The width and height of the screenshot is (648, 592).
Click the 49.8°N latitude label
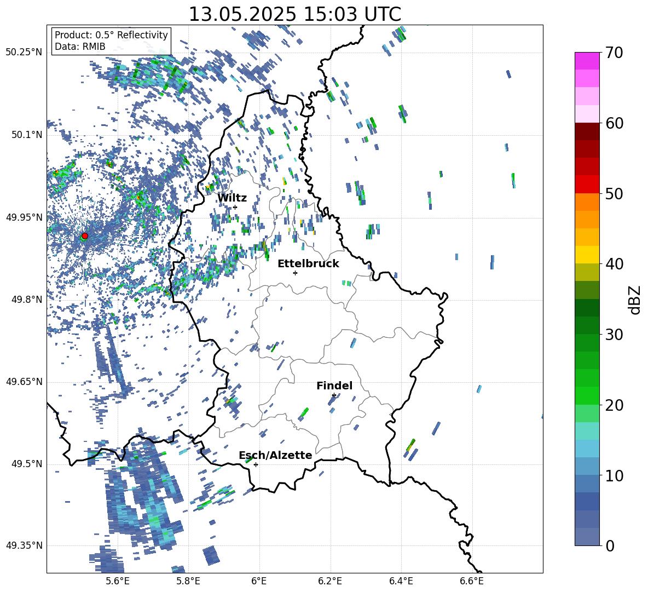click(x=26, y=300)
